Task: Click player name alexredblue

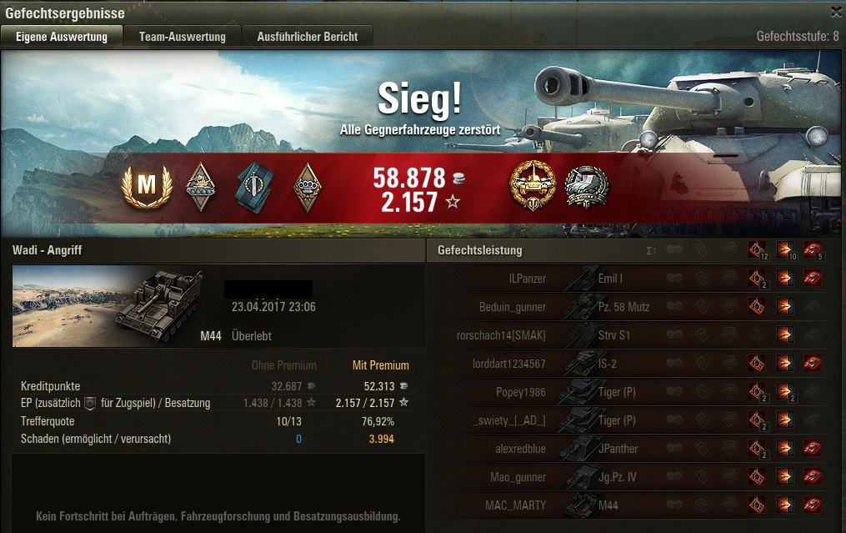Action: point(520,449)
